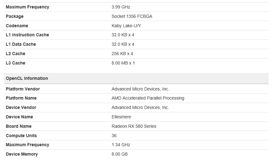This screenshot has width=272, height=165.
Task: Select the Maximum Frequency 3.99 GHz value
Action: coord(121,7)
